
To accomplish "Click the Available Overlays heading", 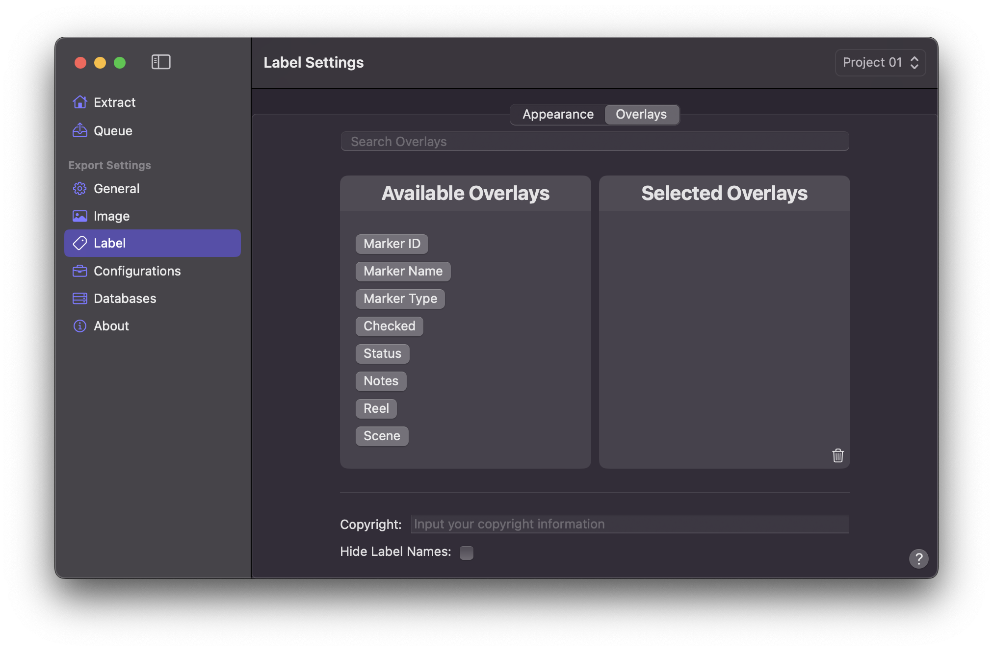I will tap(466, 193).
